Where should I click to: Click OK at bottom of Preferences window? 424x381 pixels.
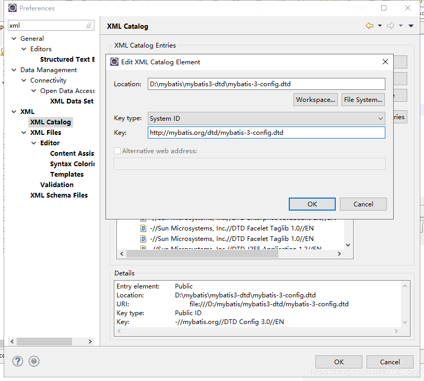coord(338,362)
